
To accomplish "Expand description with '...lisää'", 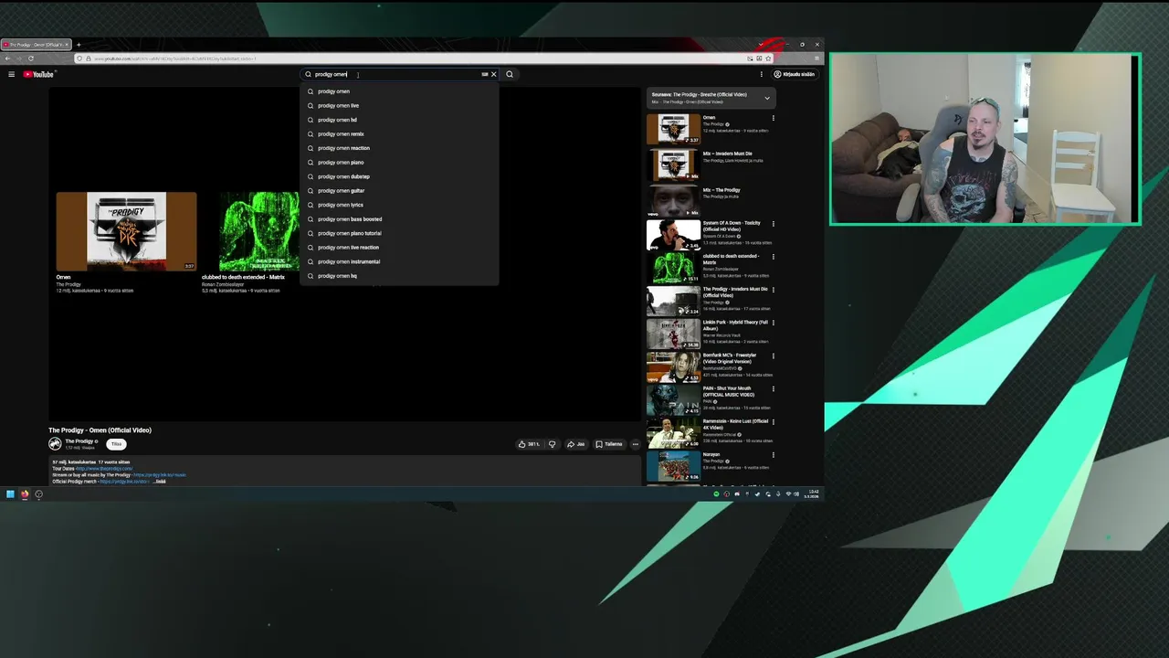I will (160, 482).
